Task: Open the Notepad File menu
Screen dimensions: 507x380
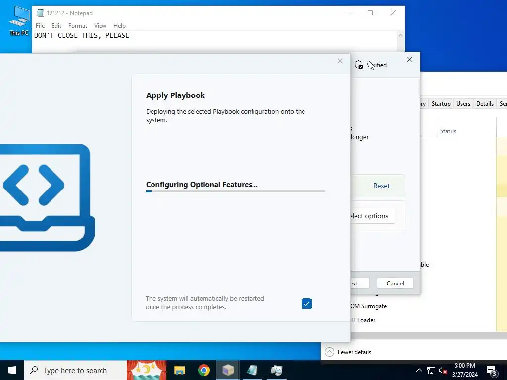Action: (x=40, y=26)
